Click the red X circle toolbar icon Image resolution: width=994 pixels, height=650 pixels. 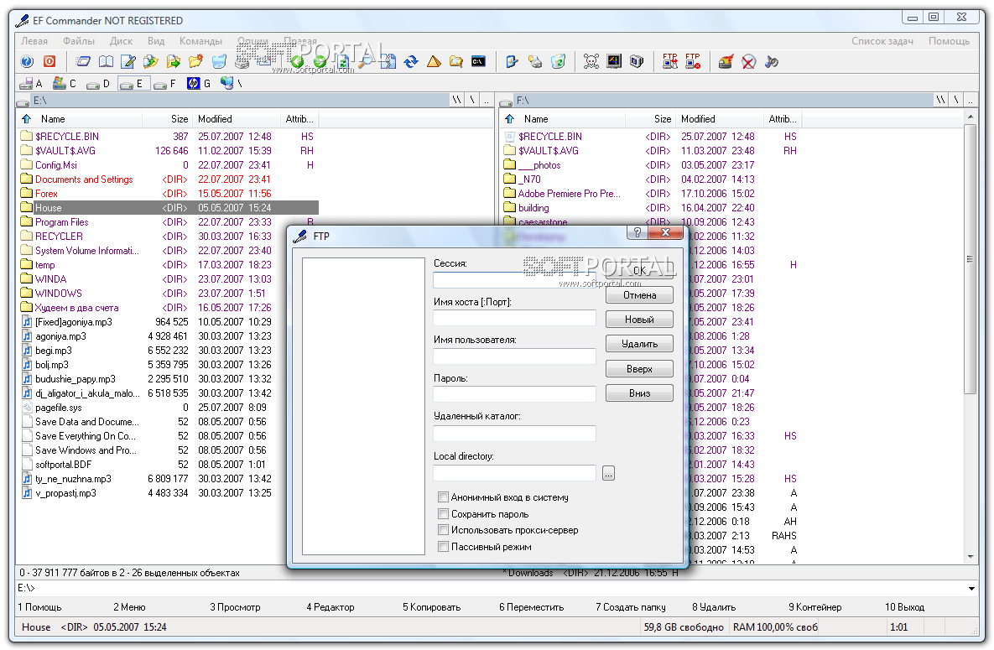coord(749,61)
